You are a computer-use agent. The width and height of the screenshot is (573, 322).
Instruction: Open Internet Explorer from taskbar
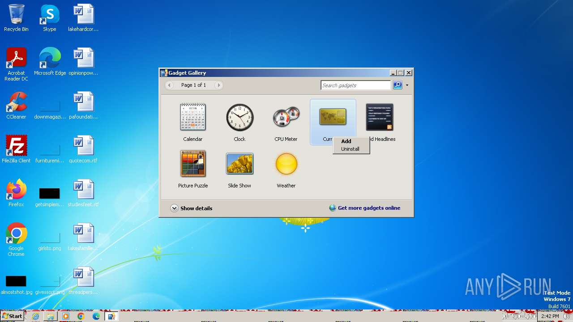[x=35, y=316]
